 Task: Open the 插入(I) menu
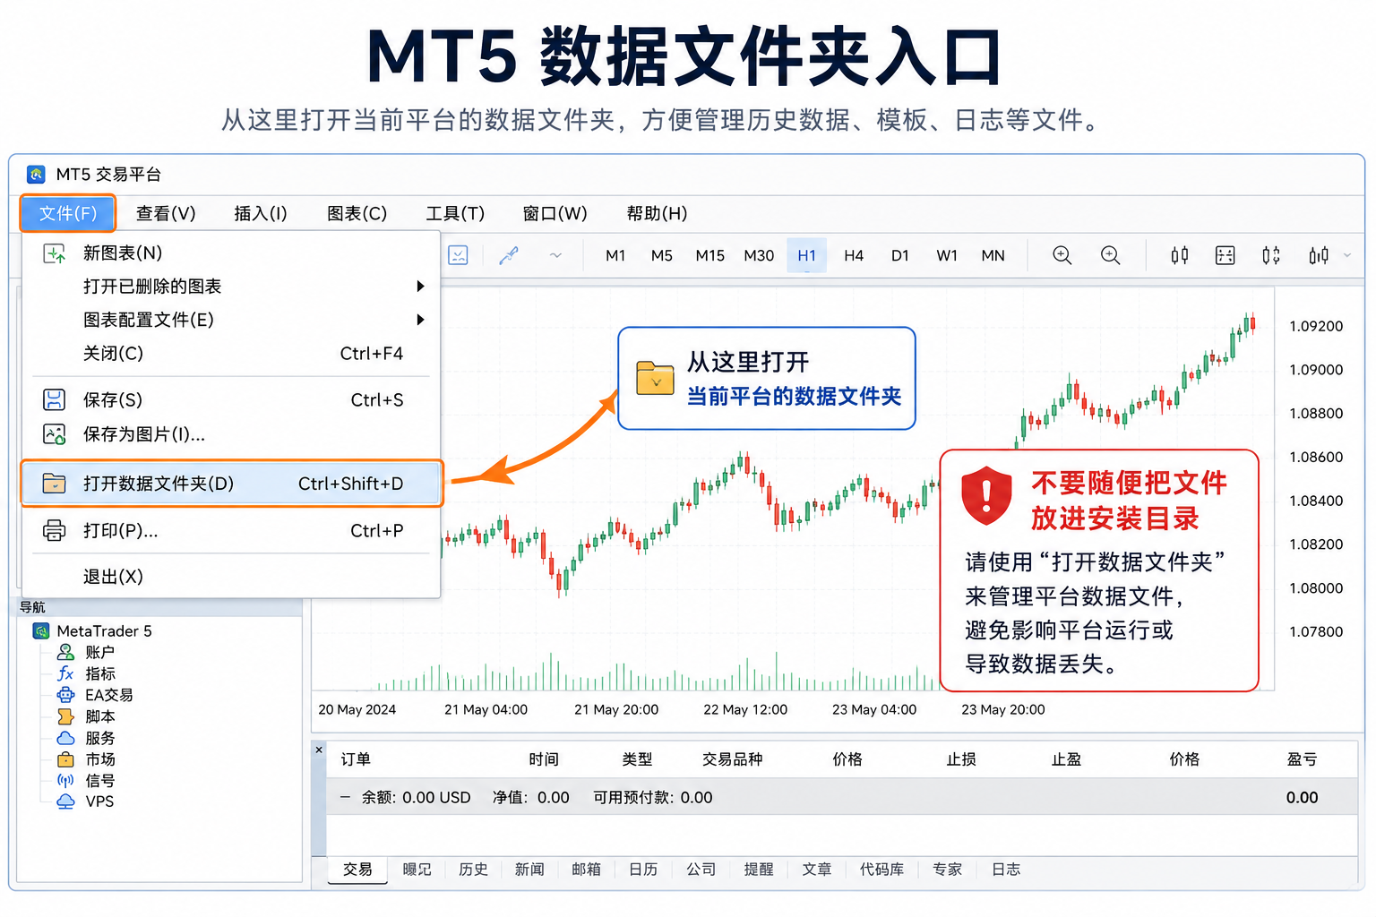point(261,213)
